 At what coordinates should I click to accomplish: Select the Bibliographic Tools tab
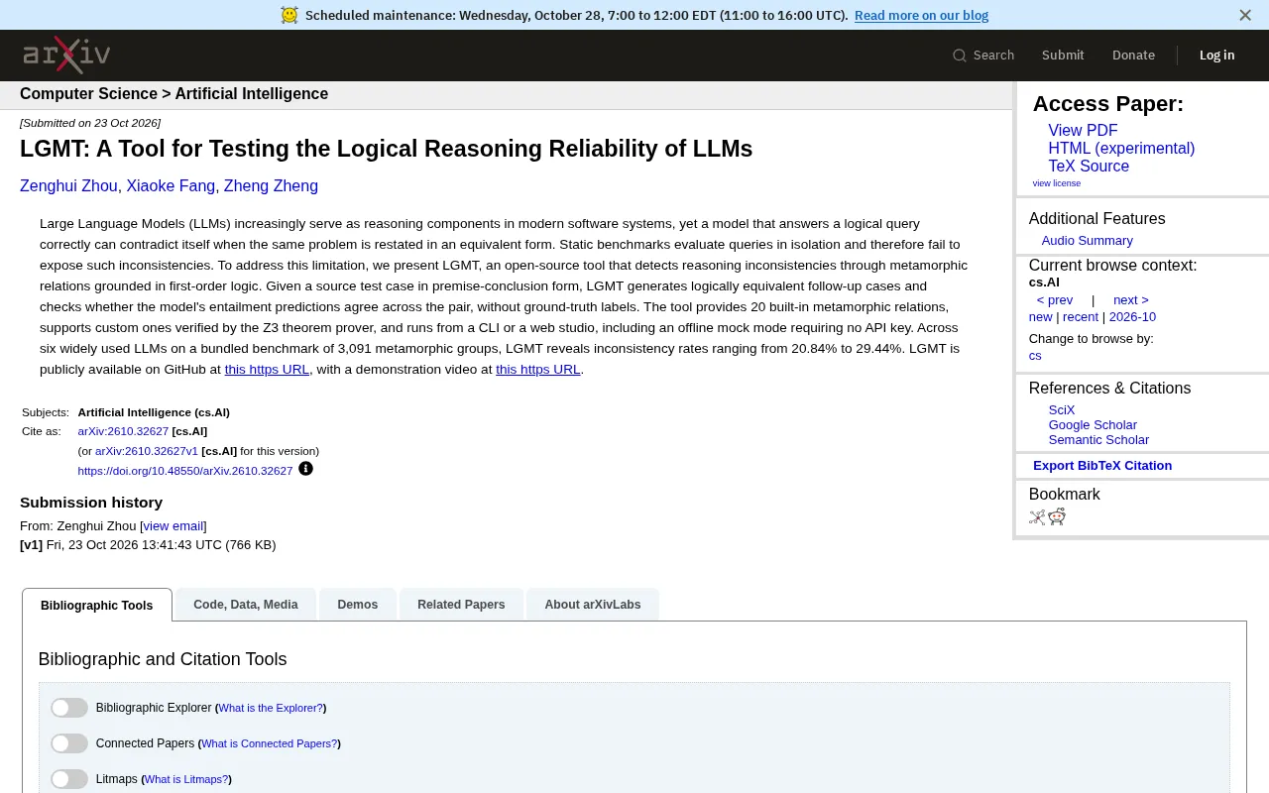coord(97,605)
